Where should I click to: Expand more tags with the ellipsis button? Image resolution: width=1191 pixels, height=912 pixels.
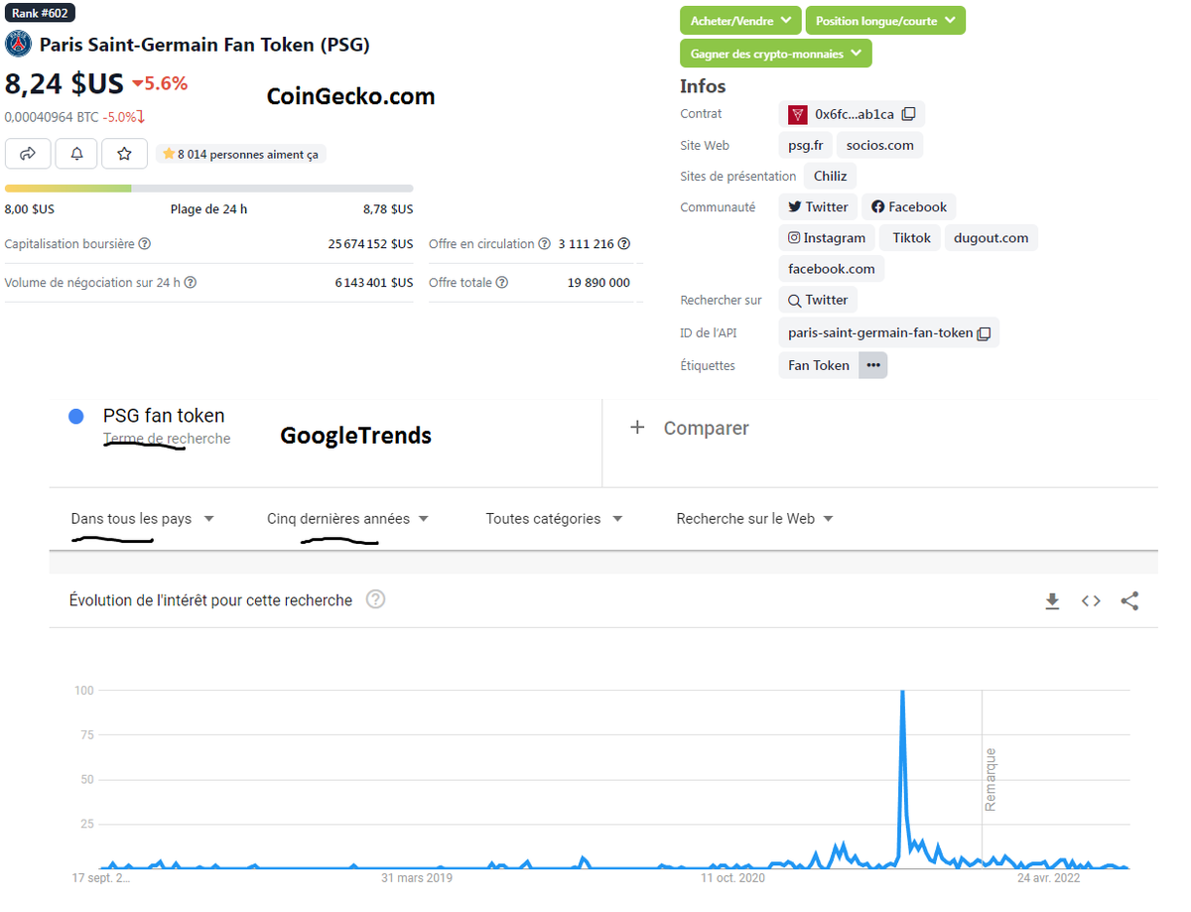873,365
